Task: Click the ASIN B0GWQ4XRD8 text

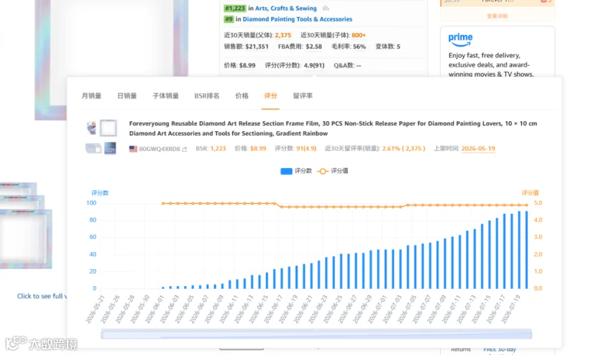Action: (x=160, y=149)
